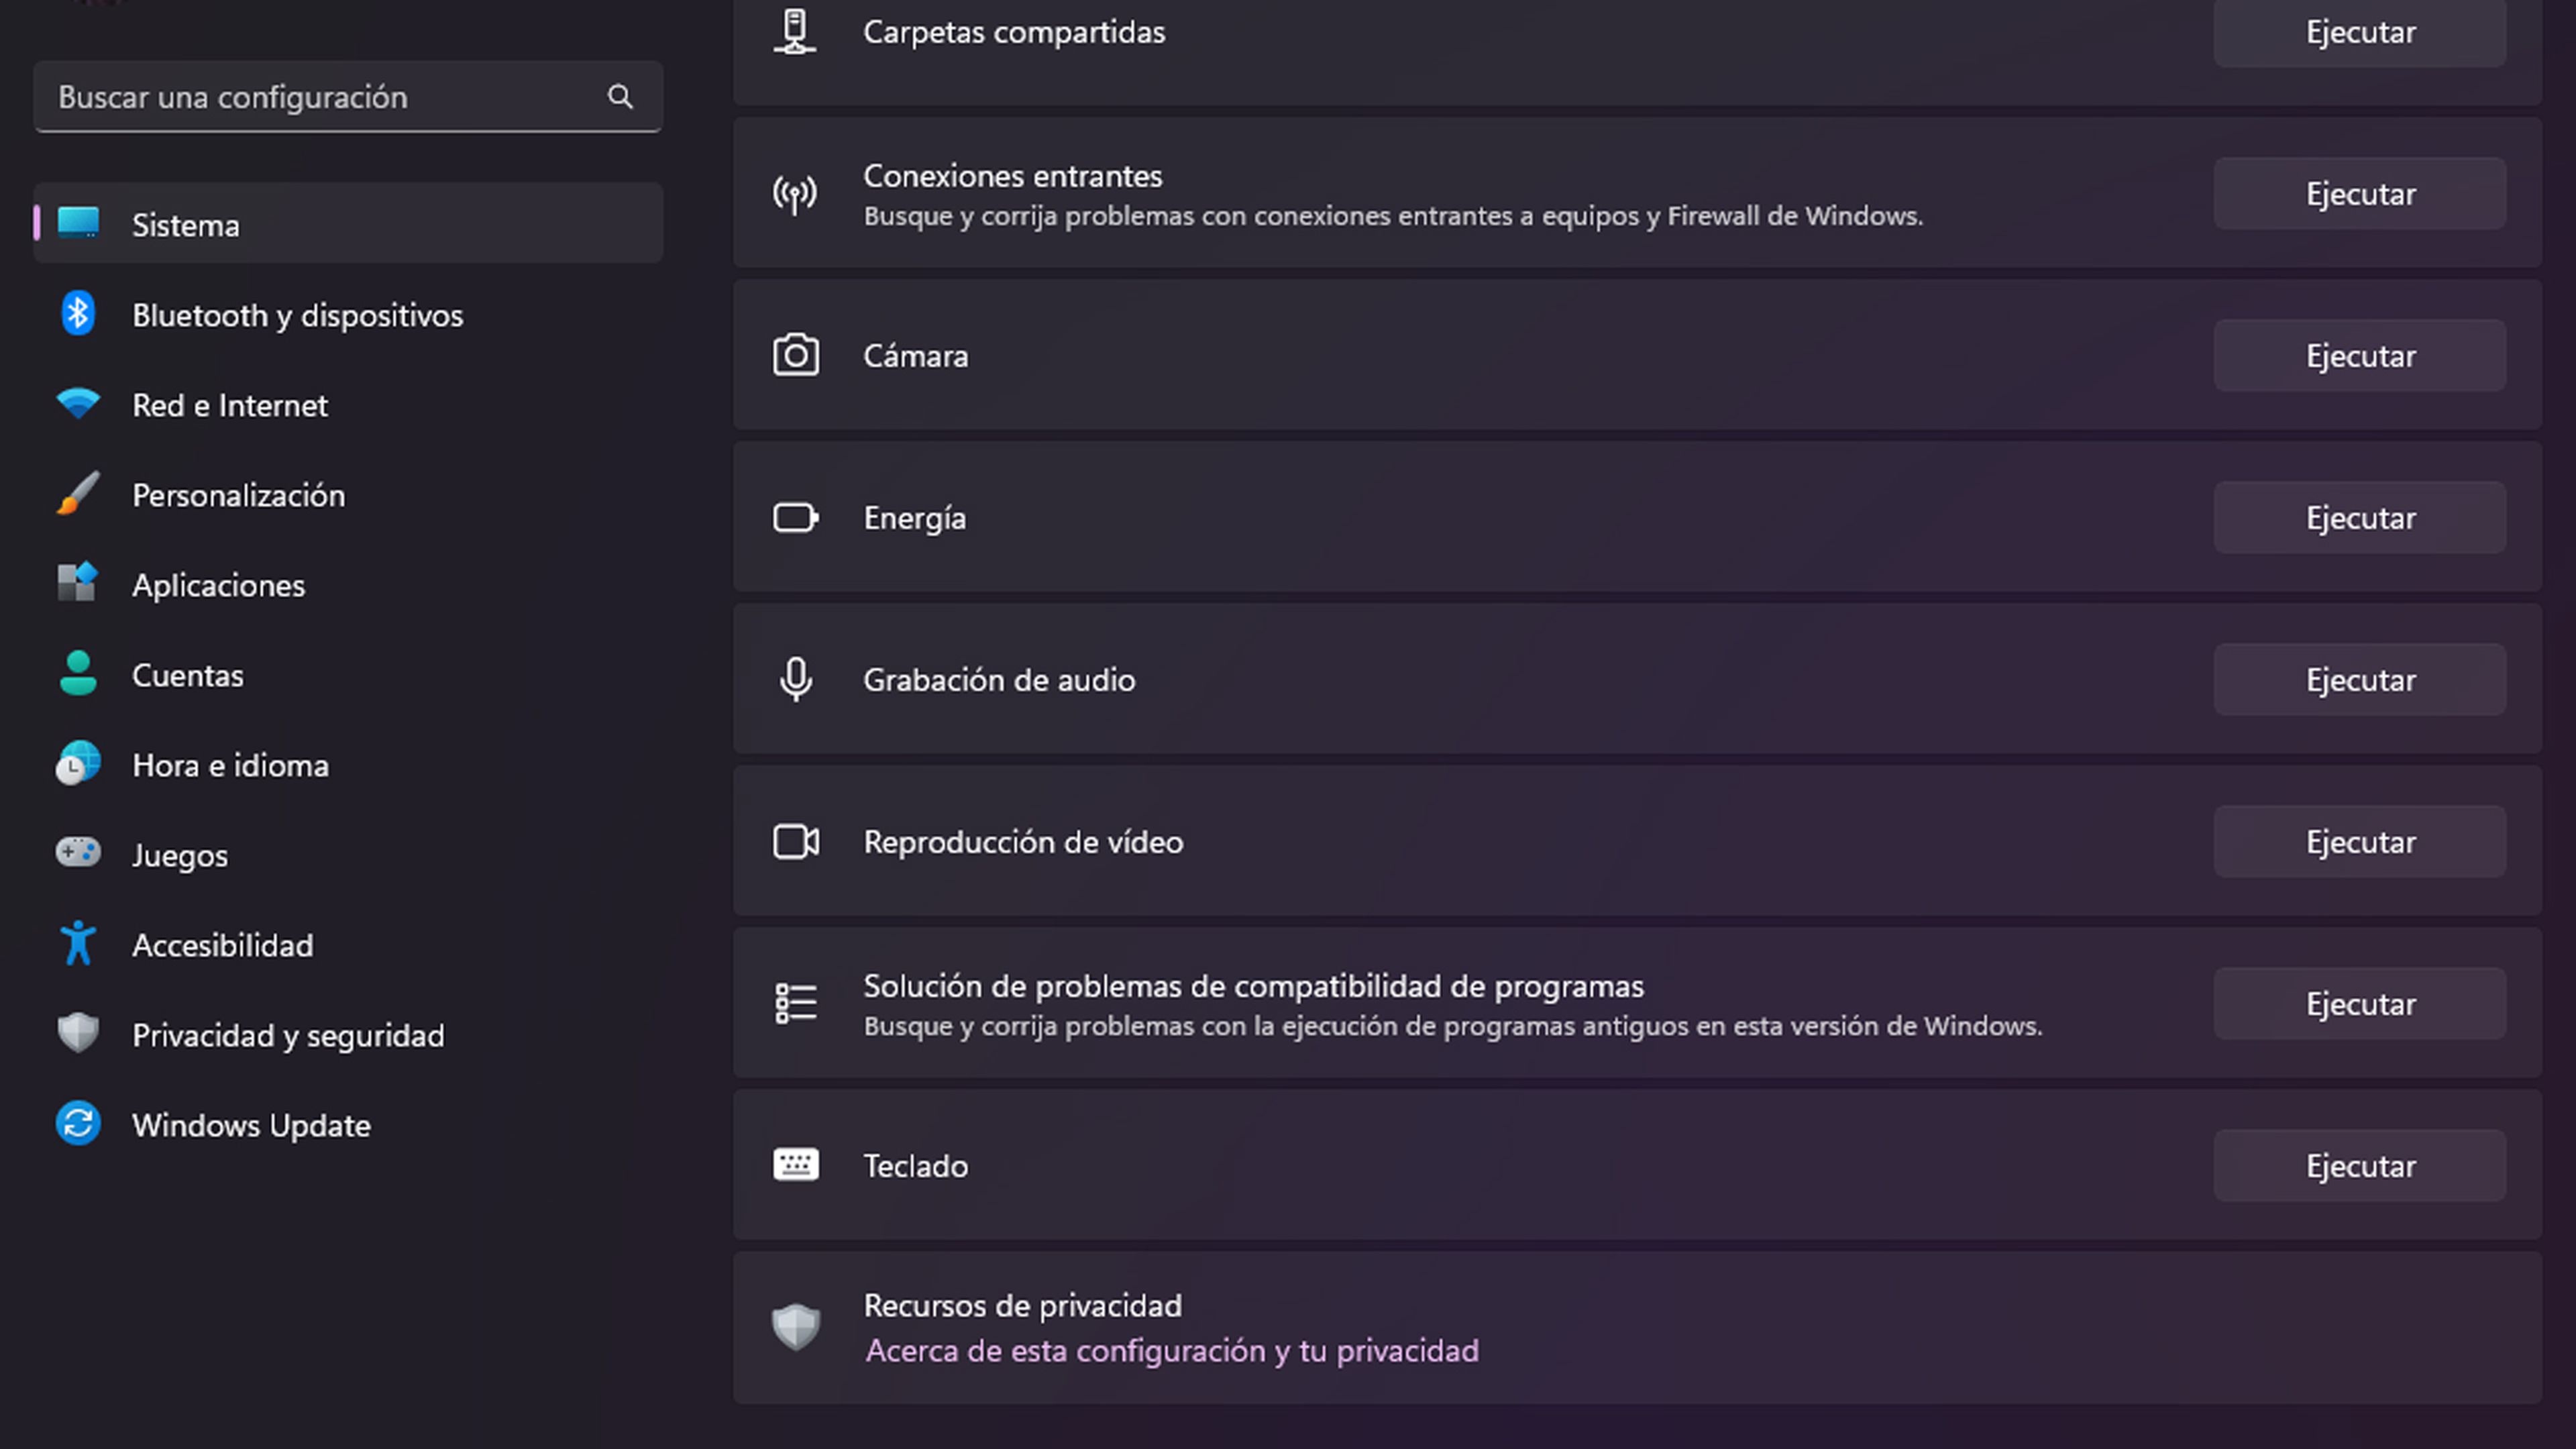Select Windows Update section
Image resolution: width=2576 pixels, height=1449 pixels.
(252, 1124)
